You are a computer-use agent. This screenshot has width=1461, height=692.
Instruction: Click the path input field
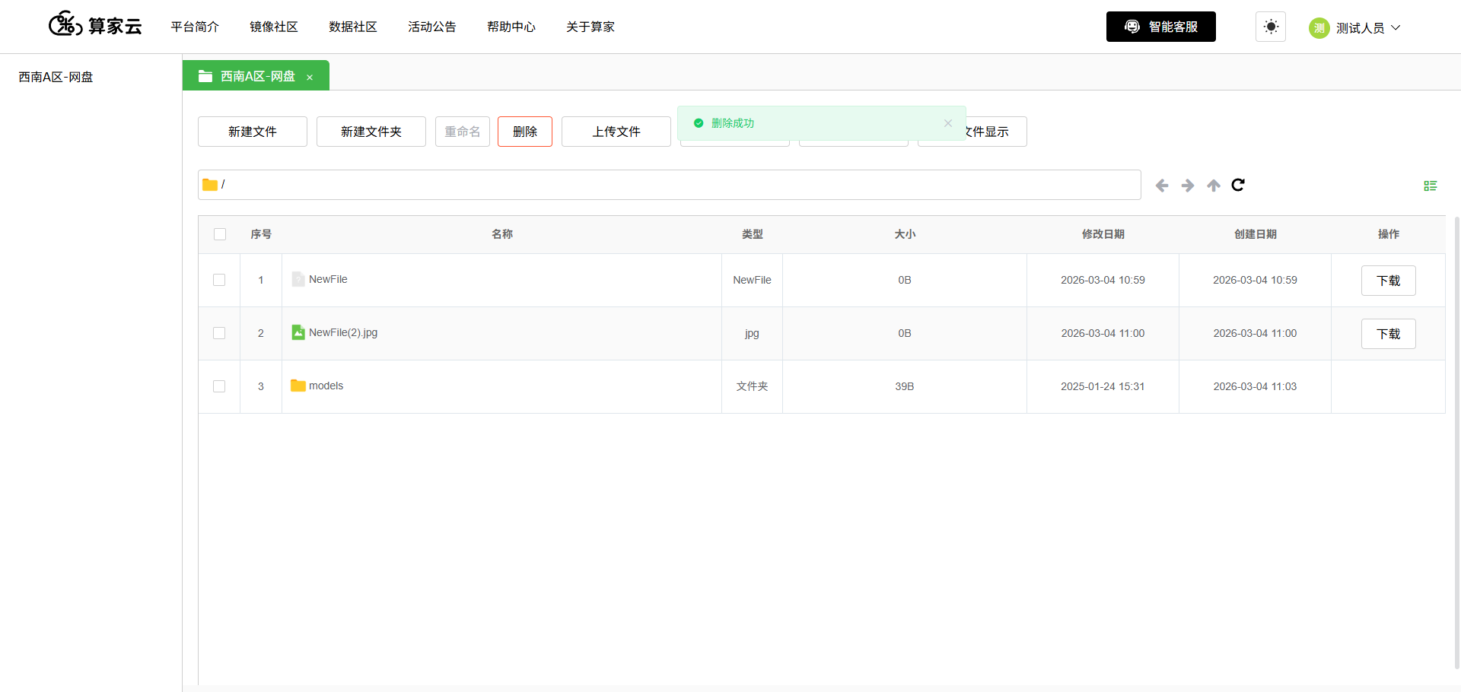670,185
